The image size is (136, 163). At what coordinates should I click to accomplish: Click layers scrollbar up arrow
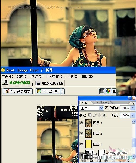pyautogui.click(x=134, y=121)
